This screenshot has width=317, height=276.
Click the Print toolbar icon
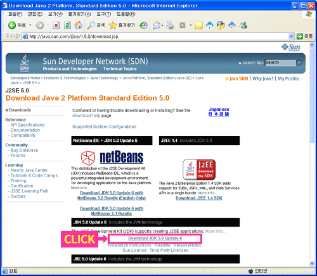pyautogui.click(x=170, y=25)
